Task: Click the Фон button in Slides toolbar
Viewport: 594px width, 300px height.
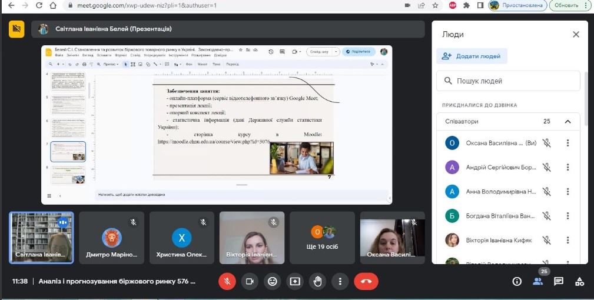Action: (189, 64)
